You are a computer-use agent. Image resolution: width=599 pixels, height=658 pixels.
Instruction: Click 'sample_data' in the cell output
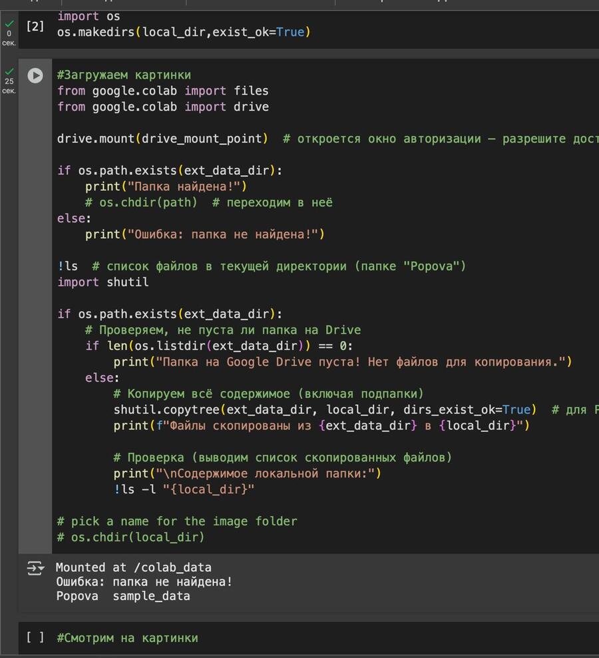(151, 596)
